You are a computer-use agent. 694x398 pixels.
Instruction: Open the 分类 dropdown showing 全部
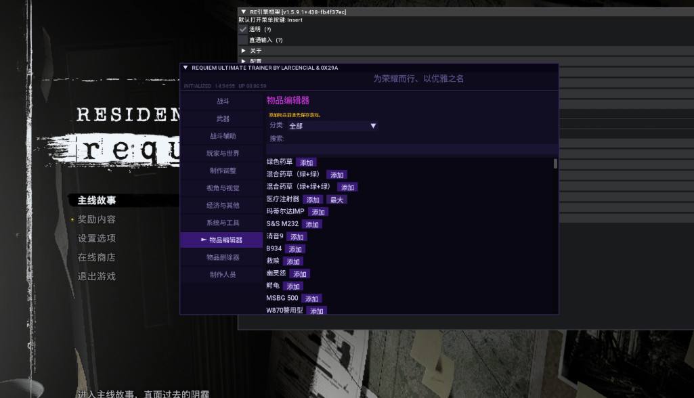point(333,126)
